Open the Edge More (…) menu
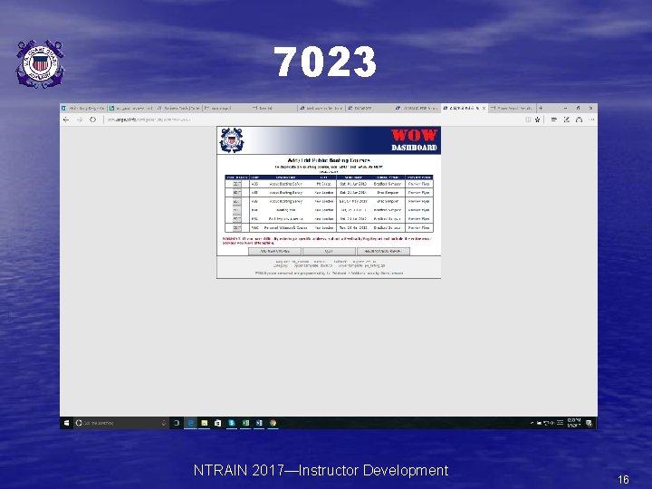 click(591, 120)
